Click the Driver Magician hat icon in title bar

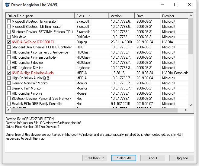click(x=7, y=5)
